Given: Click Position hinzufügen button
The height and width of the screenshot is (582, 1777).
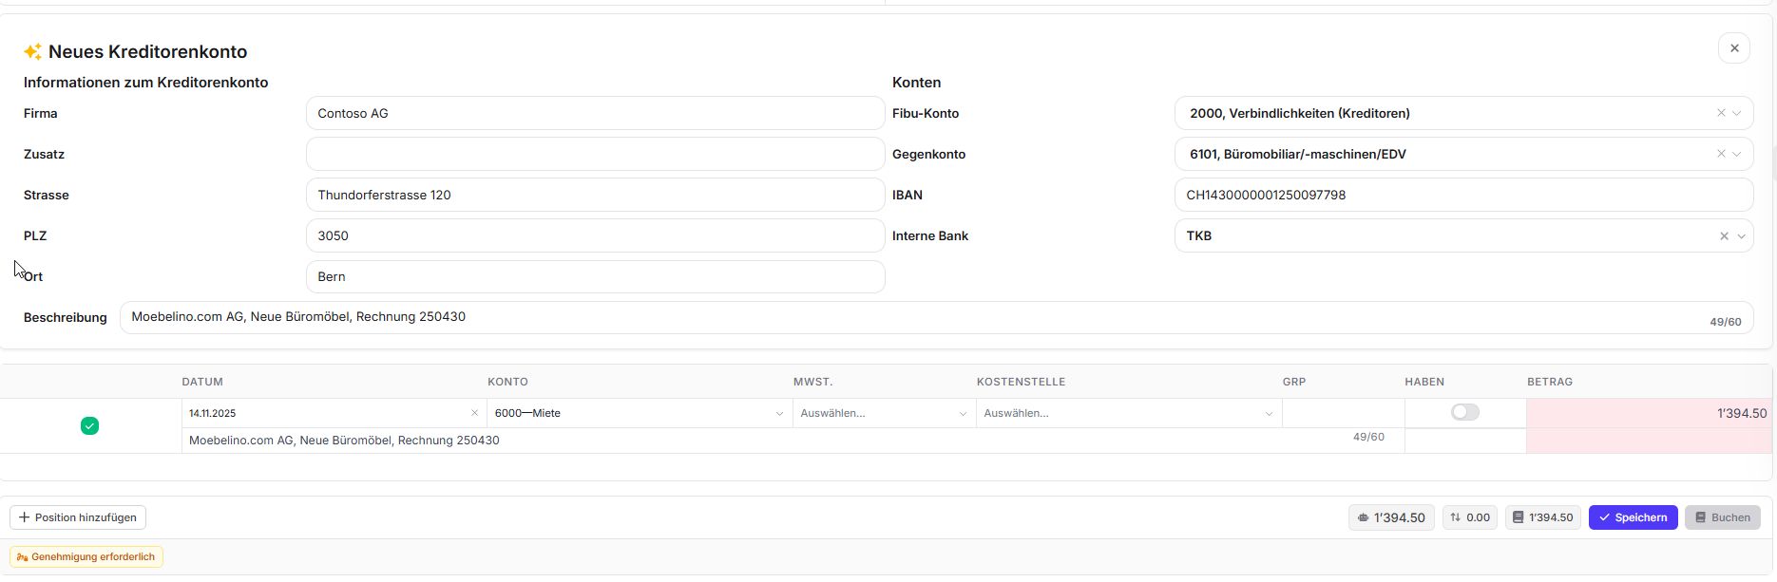Looking at the screenshot, I should (x=78, y=517).
